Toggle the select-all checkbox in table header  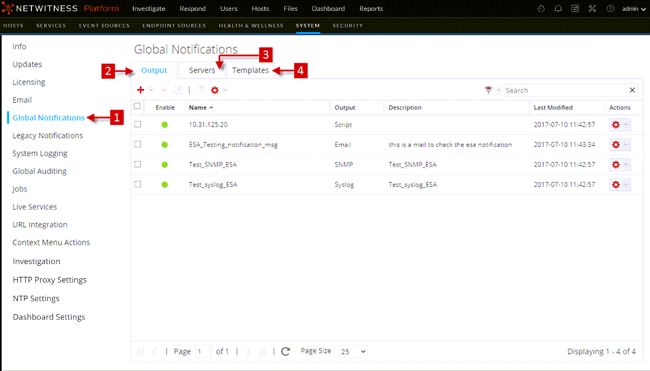point(138,106)
